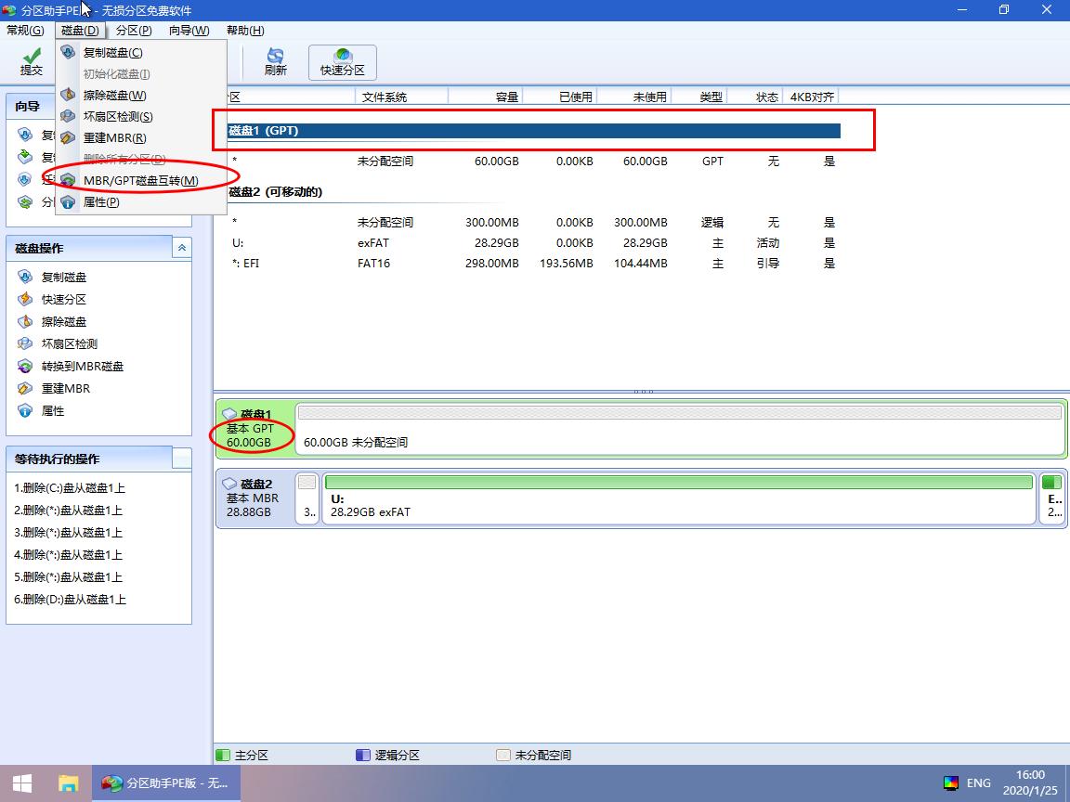
Task: Start 坏扇区检测 from the sidebar
Action: tap(65, 343)
